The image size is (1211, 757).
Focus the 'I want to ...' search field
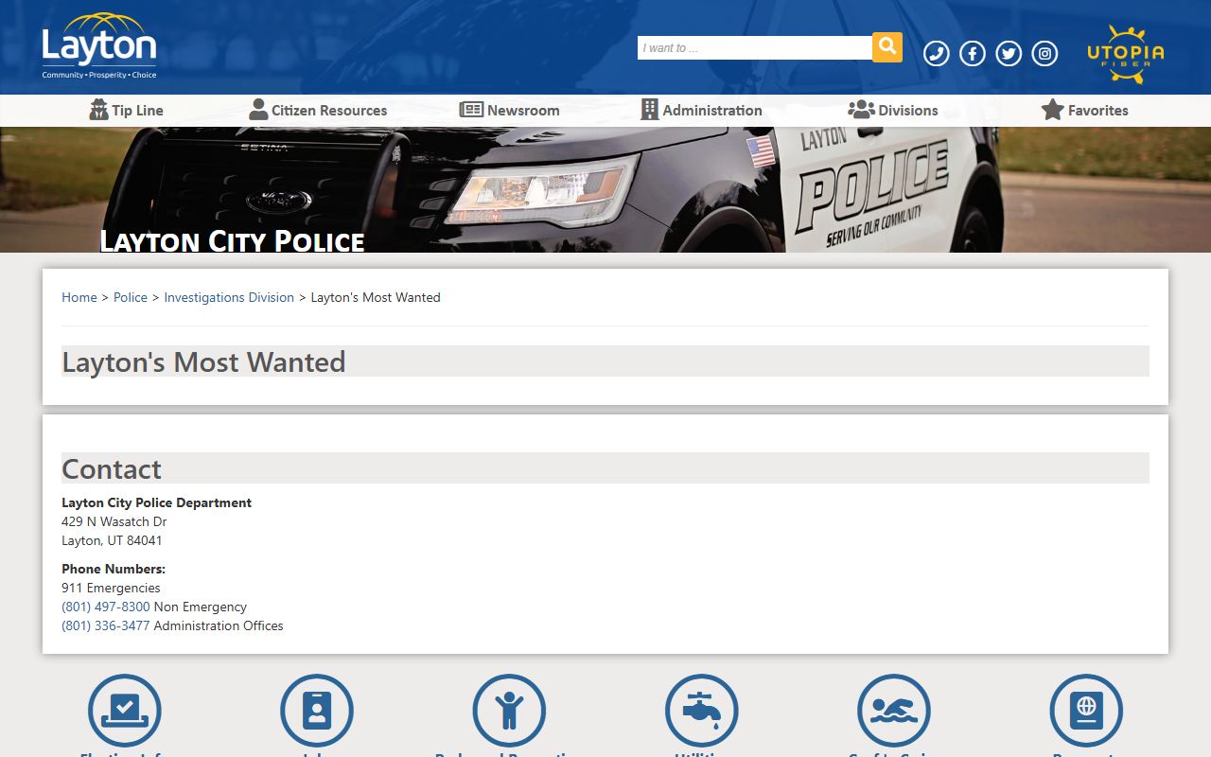click(755, 48)
